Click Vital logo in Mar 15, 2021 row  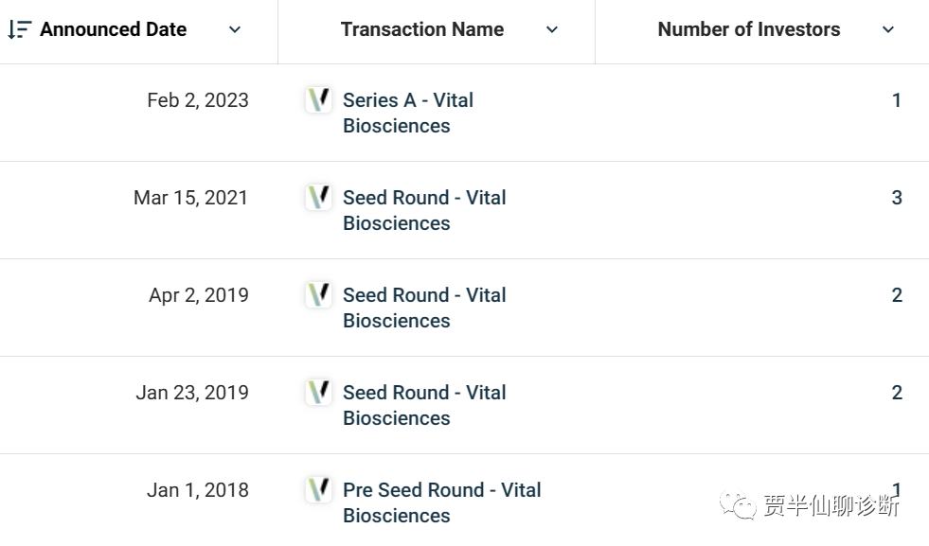coord(318,197)
